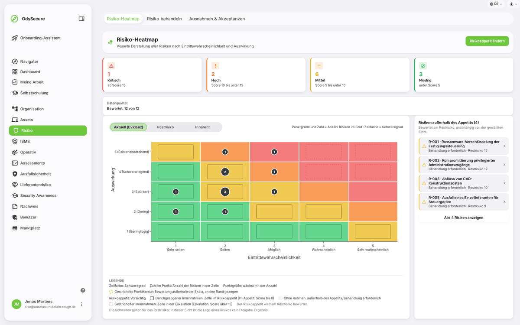The height and width of the screenshot is (325, 520).
Task: Switch heatmap to Inhärent view
Action: point(202,127)
